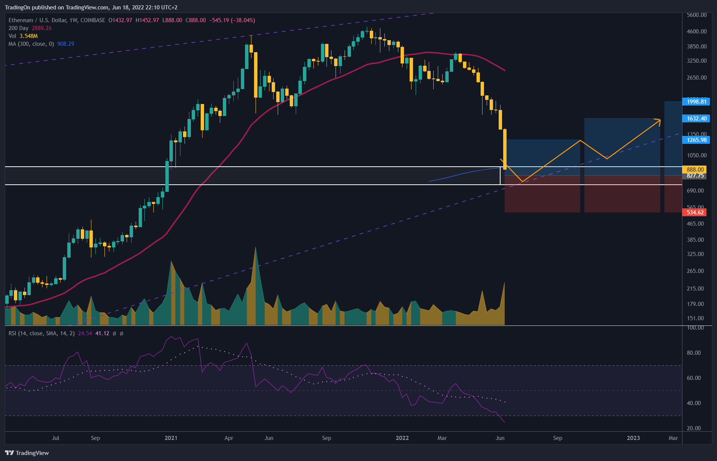Screen dimensions: 717x461
Task: Click the RSI axis 20.00 tick
Action: tap(694, 428)
